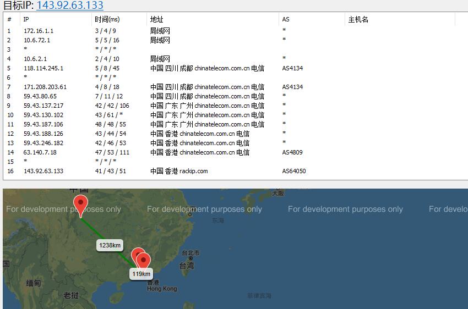Viewport: 468px width, 309px height.
Task: Click the 老挝 country label on map
Action: tap(70, 296)
